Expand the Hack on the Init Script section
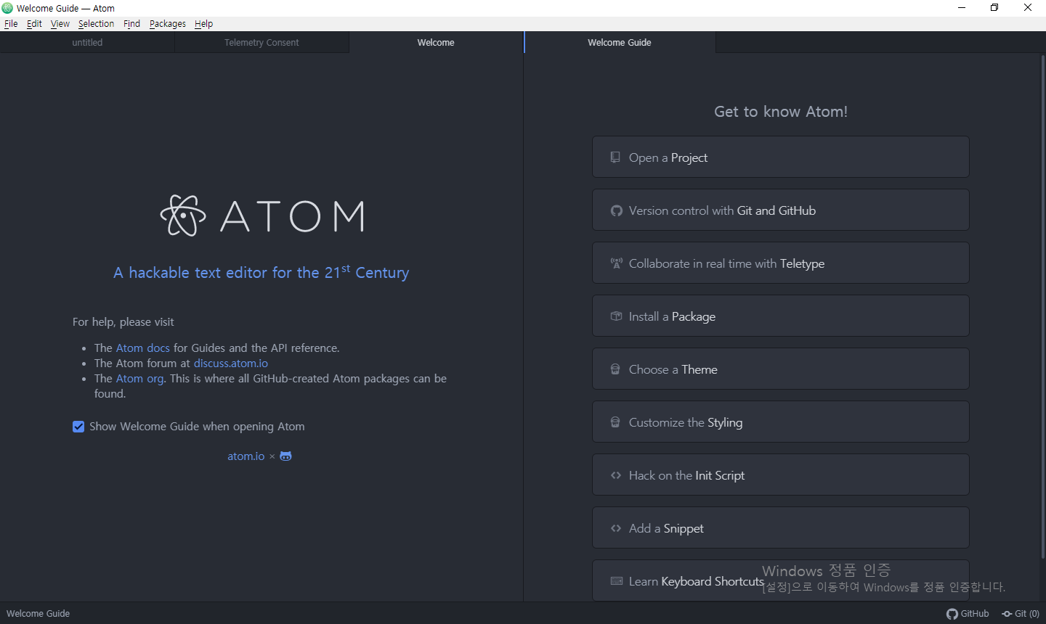The width and height of the screenshot is (1046, 624). pyautogui.click(x=780, y=475)
